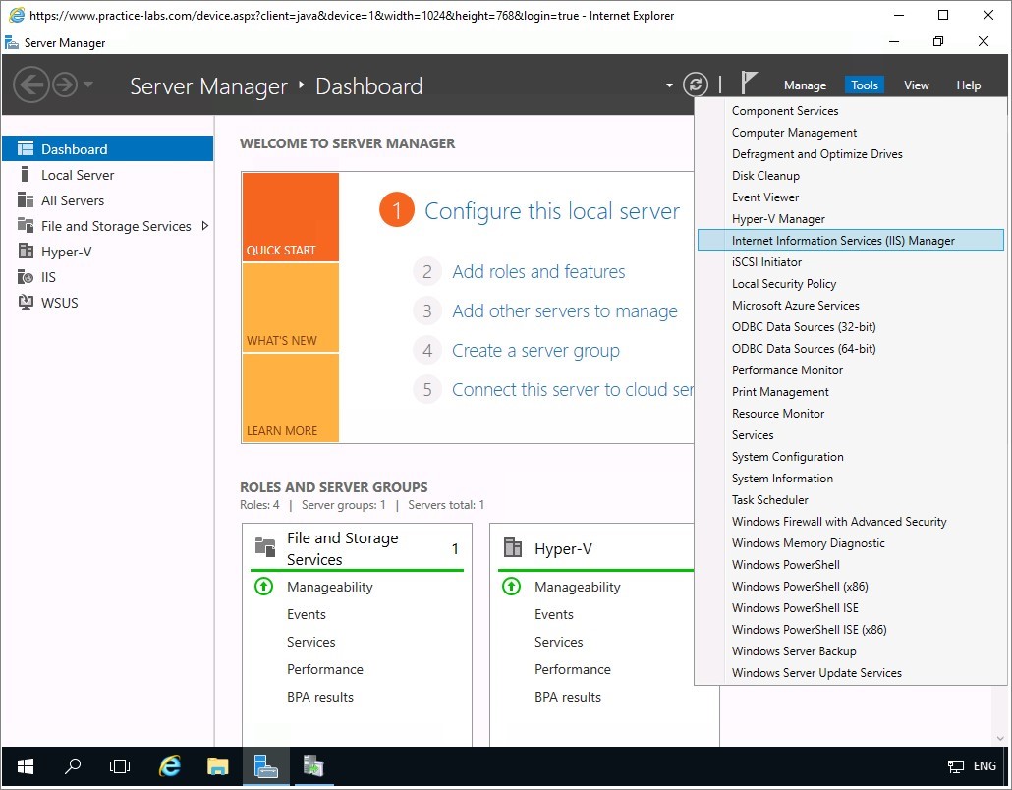Click Add roles and features link

(537, 272)
